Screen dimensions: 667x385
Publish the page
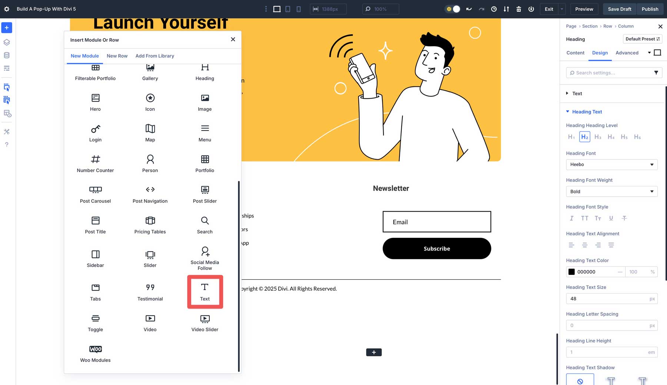[650, 9]
